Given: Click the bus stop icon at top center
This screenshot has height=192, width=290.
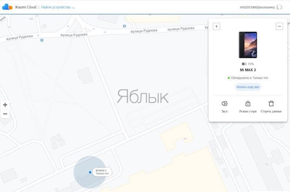Looking at the screenshot, I should [x=125, y=26].
